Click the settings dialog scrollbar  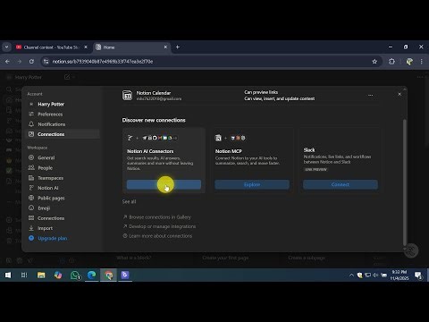tap(404, 182)
